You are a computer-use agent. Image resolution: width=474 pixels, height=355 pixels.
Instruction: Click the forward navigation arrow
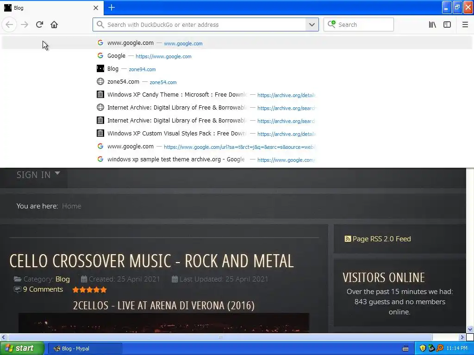point(25,24)
